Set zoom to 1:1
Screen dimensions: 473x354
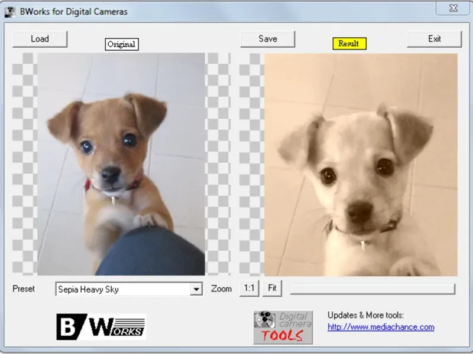coord(249,289)
